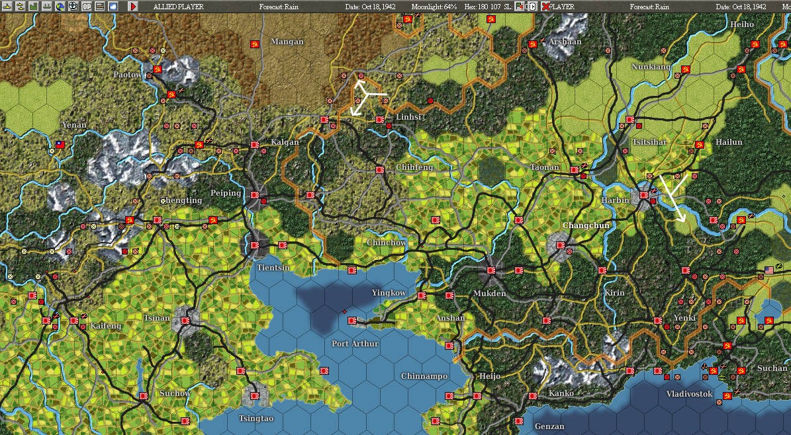Click the list report toolbar icon

100,7
